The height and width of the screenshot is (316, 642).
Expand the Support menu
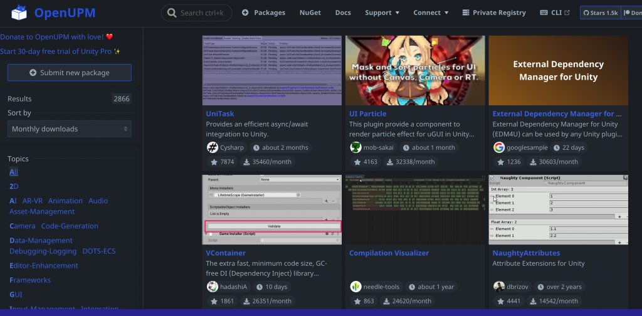(382, 13)
